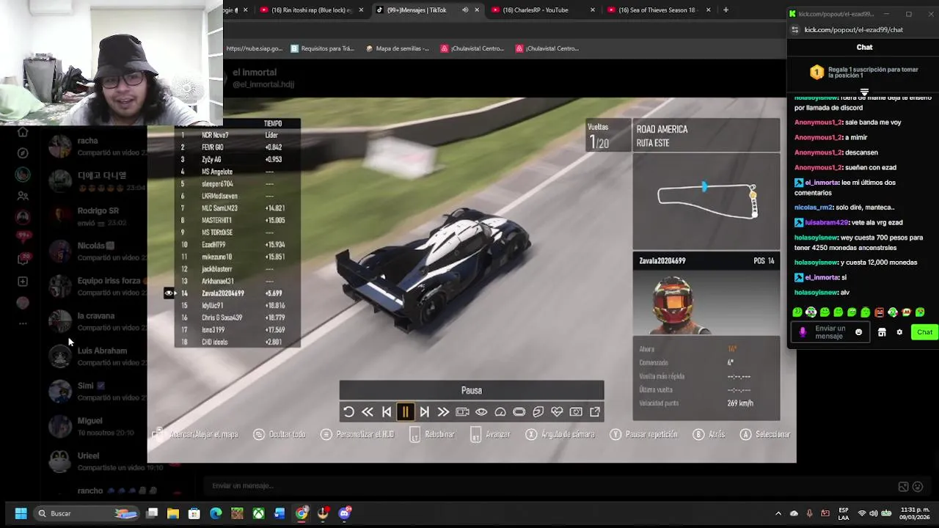Click racha avatar thumbnail in message list

tap(59, 146)
